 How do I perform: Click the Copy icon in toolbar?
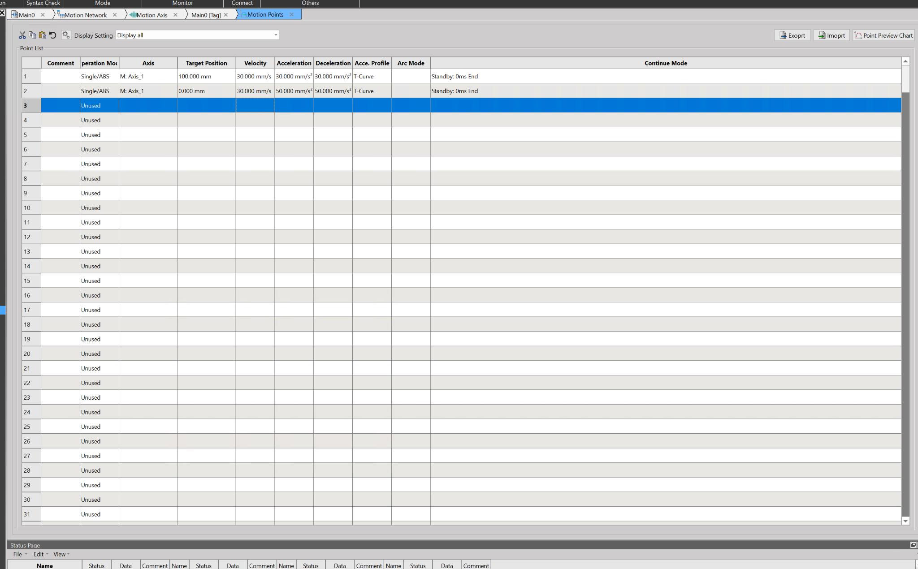32,35
